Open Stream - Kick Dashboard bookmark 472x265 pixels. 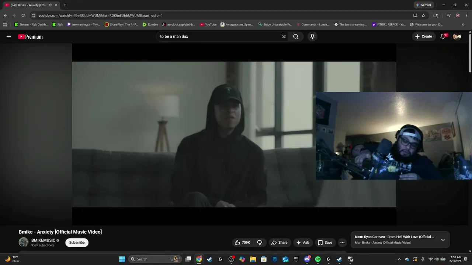click(x=31, y=25)
